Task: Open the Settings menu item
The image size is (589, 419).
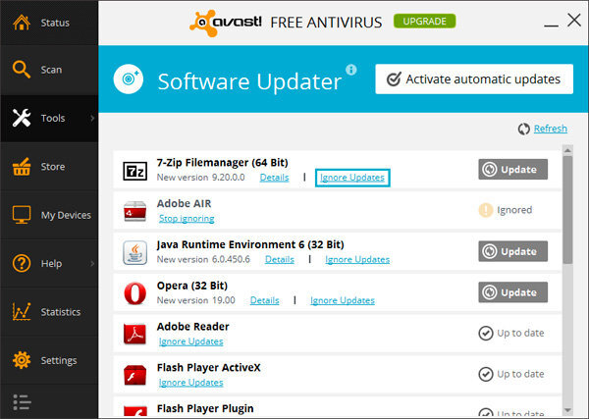Action: pos(49,360)
